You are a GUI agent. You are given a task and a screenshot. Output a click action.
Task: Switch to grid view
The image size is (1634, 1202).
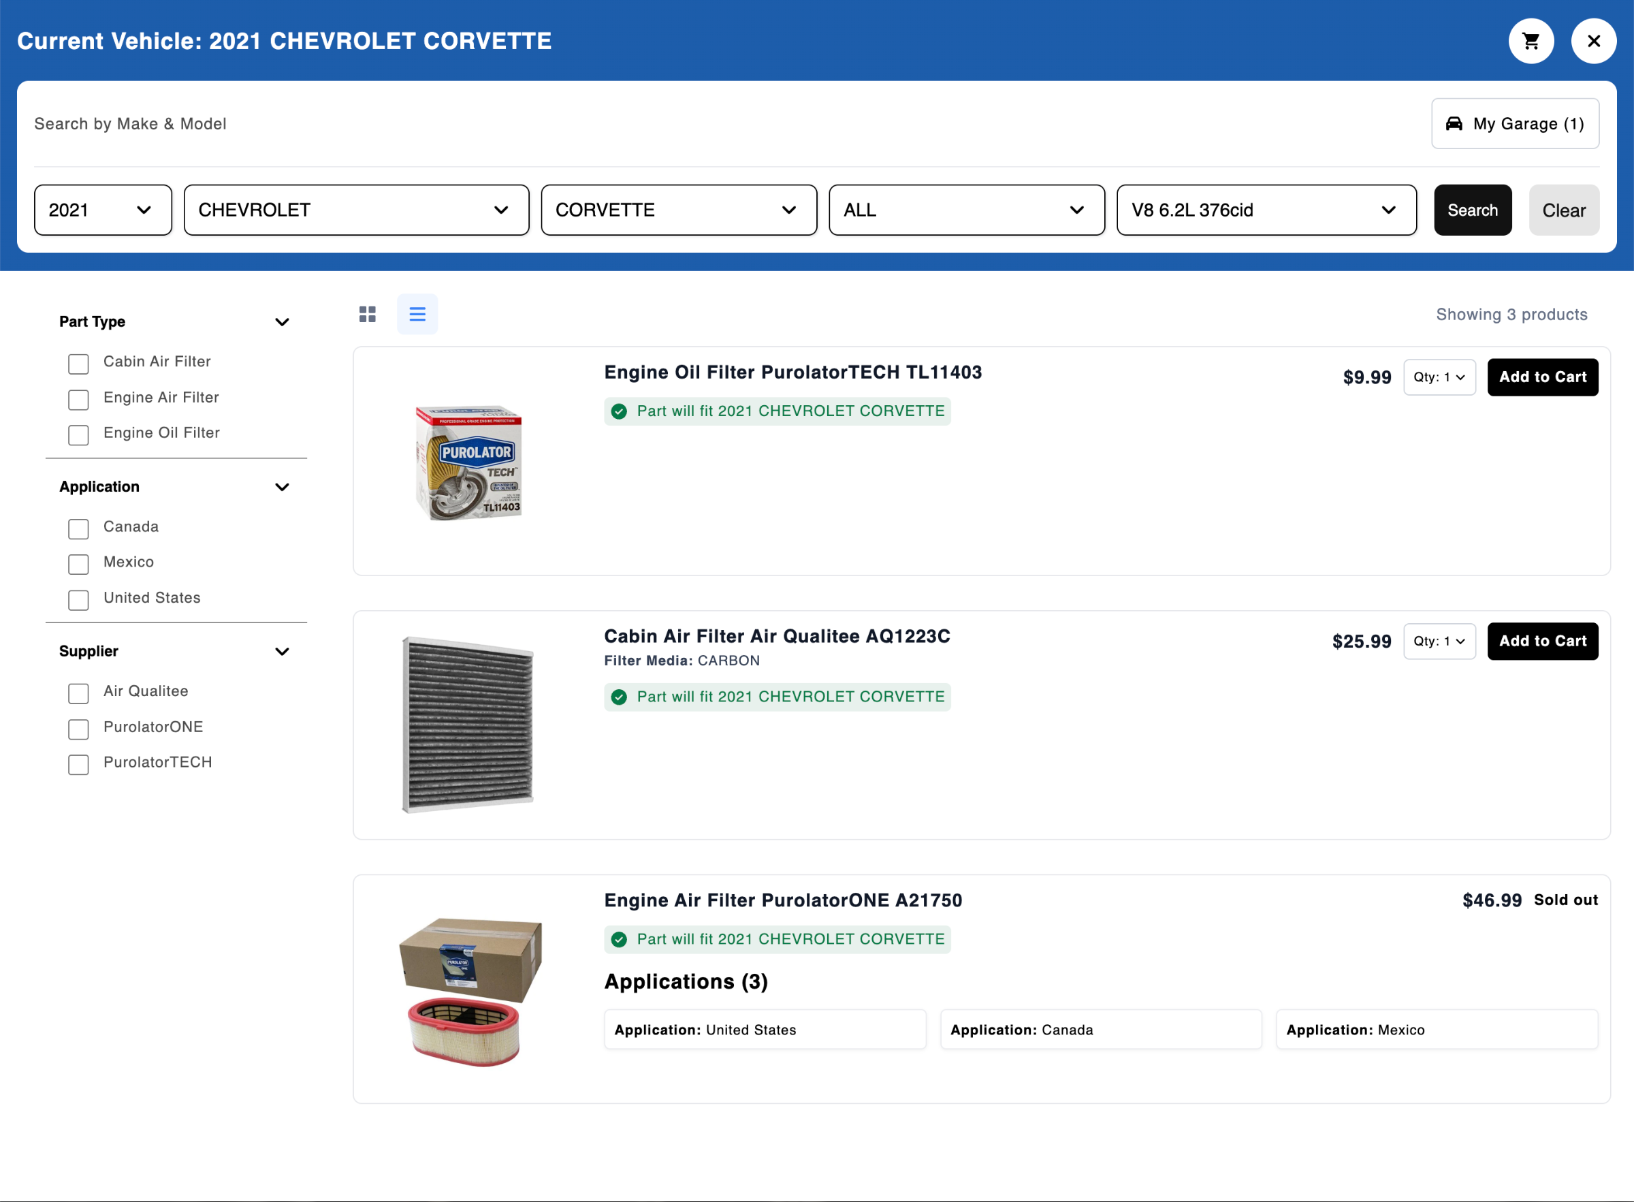[367, 315]
